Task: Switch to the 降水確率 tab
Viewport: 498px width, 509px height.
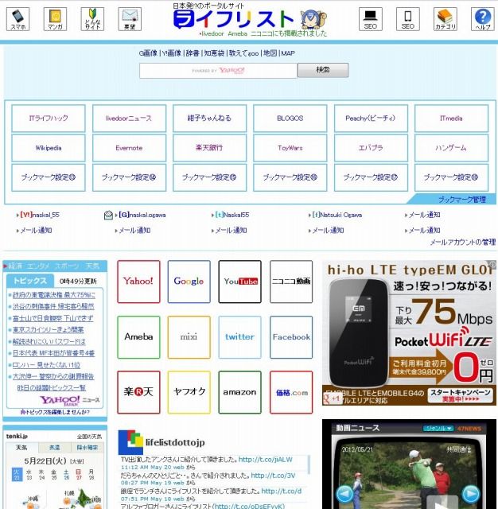Action: (88, 447)
